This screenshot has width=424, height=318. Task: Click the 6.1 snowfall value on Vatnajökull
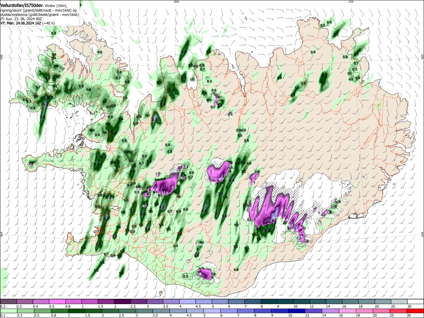275,218
